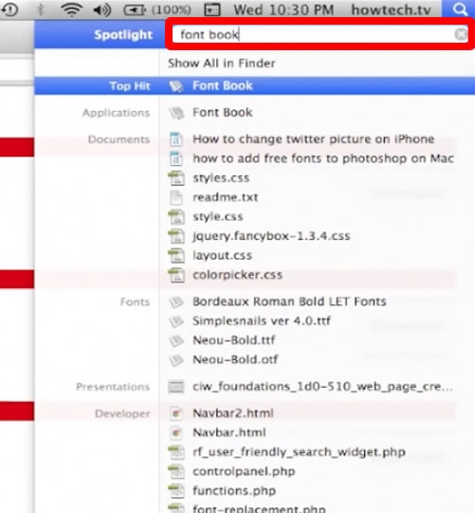Launch Font Book under Applications
This screenshot has height=513, width=475.
[223, 113]
